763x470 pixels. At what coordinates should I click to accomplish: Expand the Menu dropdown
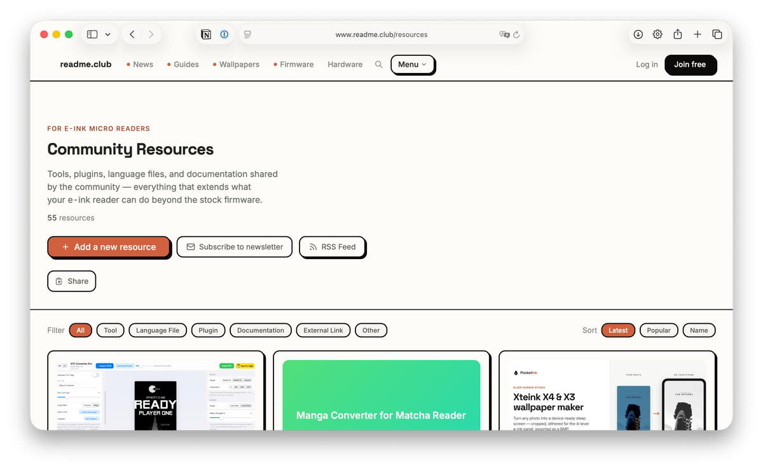click(x=413, y=64)
